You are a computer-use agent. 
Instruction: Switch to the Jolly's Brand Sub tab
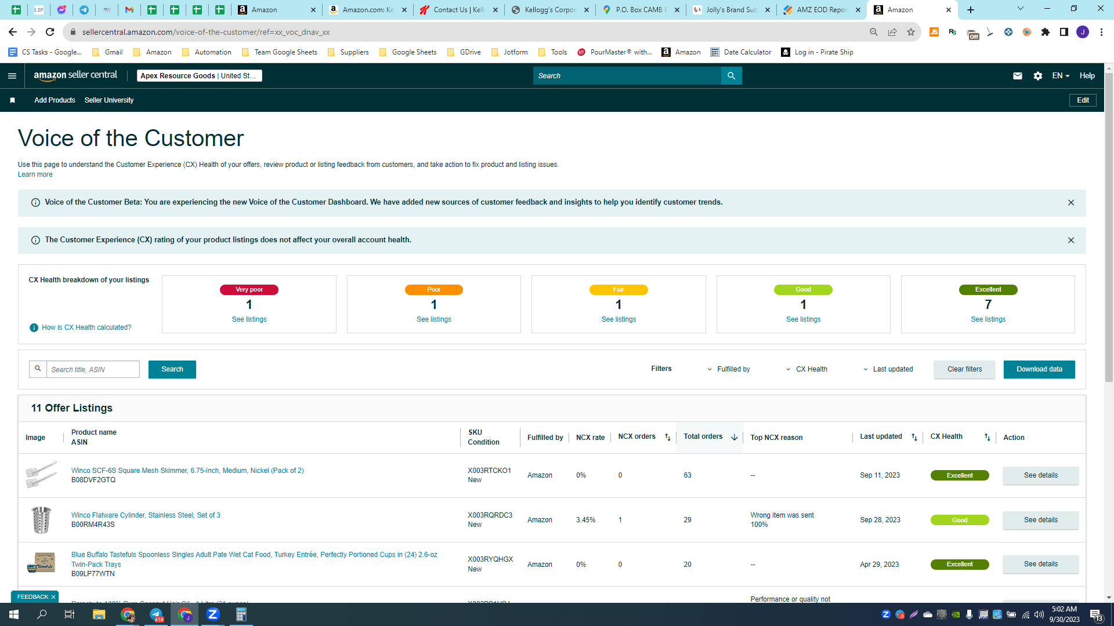[x=731, y=10]
